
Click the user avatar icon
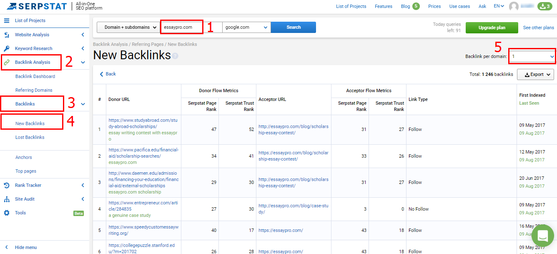[514, 6]
